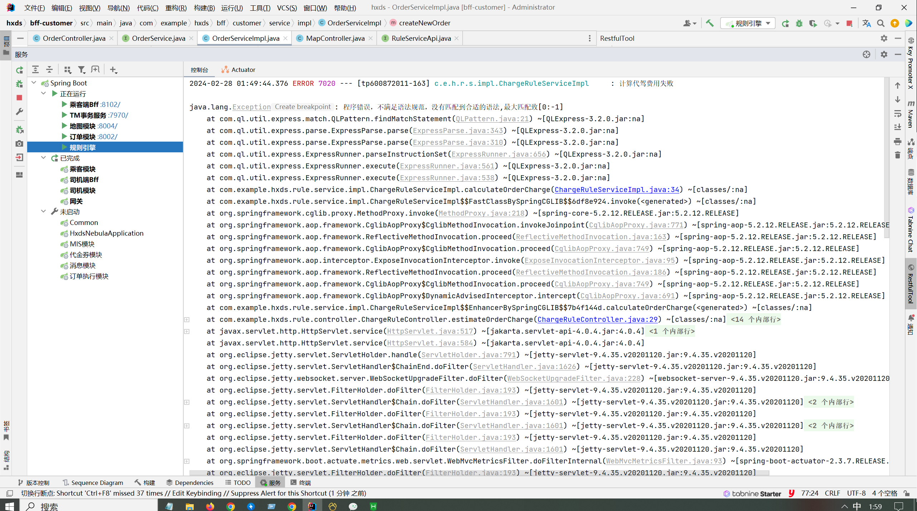This screenshot has width=917, height=511.
Task: Open the ChargeRuleServiceImpl.java:34 stack trace link
Action: coord(617,190)
